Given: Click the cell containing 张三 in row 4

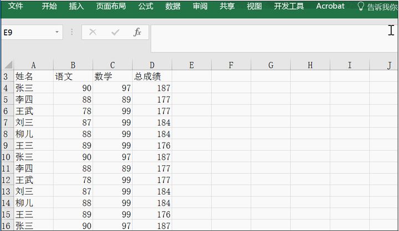Looking at the screenshot, I should (x=33, y=88).
